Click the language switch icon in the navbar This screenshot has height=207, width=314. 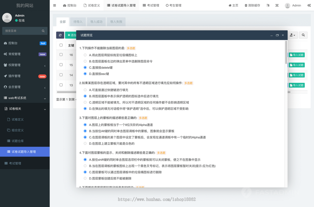pos(268,5)
